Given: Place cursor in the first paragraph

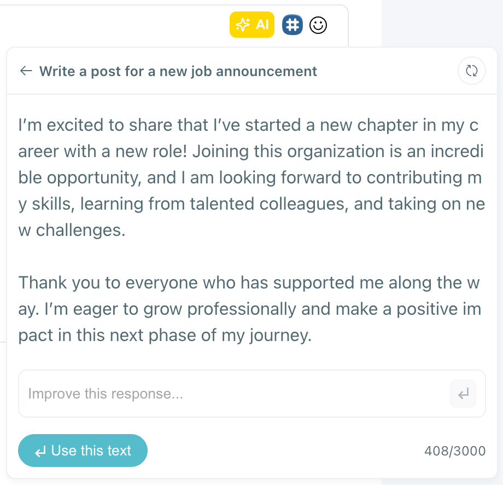Looking at the screenshot, I should pos(219,177).
